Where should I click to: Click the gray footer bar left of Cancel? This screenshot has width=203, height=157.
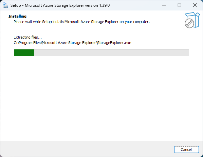pyautogui.click(x=87, y=149)
